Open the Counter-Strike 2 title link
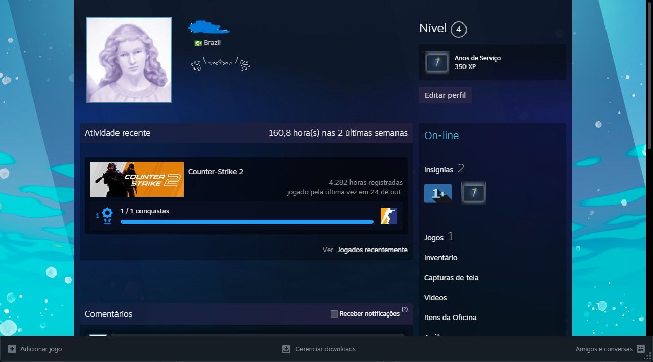 coord(216,172)
